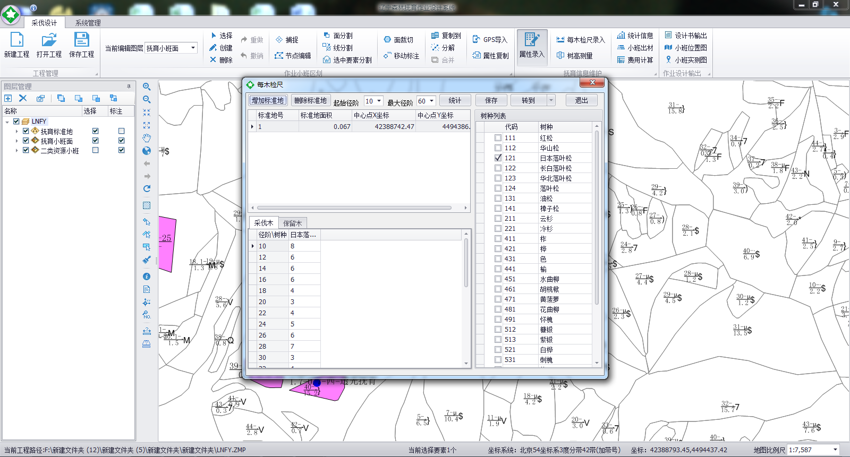Image resolution: width=850 pixels, height=457 pixels.
Task: Select the 采伐木 tab
Action: [x=263, y=223]
